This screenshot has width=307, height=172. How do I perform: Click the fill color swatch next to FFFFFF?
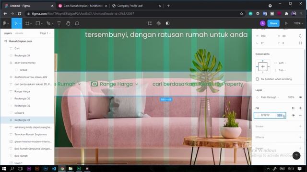click(x=258, y=115)
